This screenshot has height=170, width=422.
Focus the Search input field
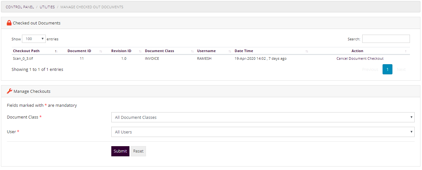pyautogui.click(x=386, y=39)
